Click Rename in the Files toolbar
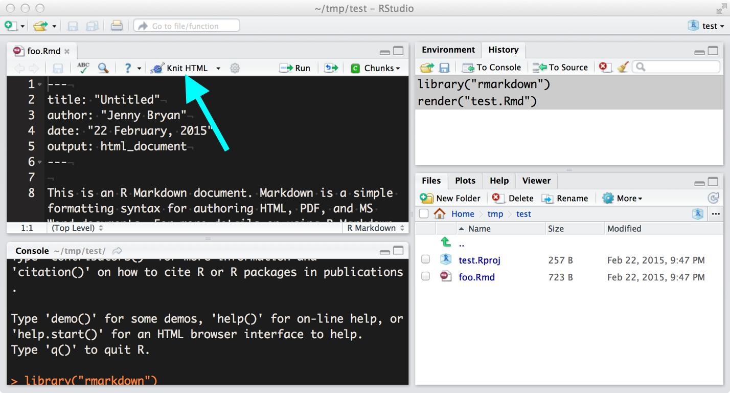 [565, 199]
